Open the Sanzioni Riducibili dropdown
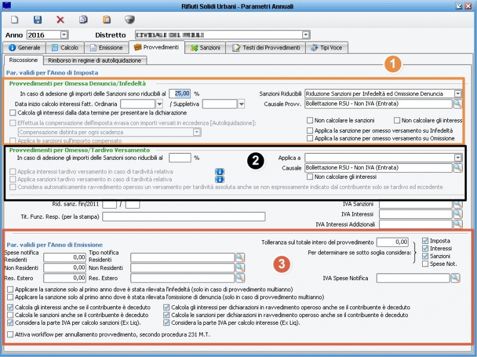 click(x=458, y=94)
